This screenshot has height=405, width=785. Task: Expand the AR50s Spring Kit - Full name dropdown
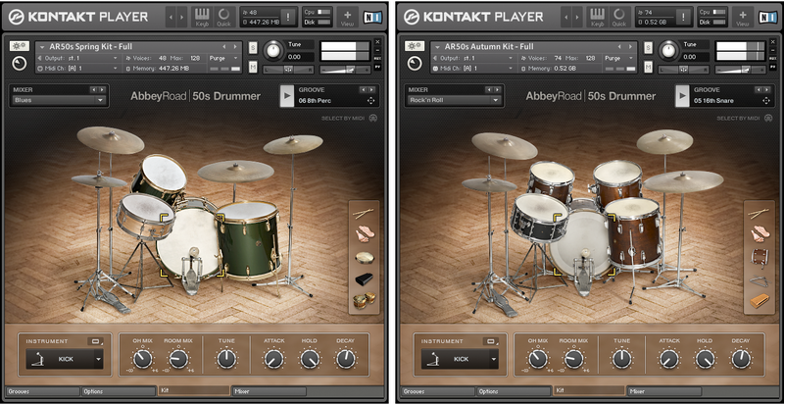(x=42, y=47)
